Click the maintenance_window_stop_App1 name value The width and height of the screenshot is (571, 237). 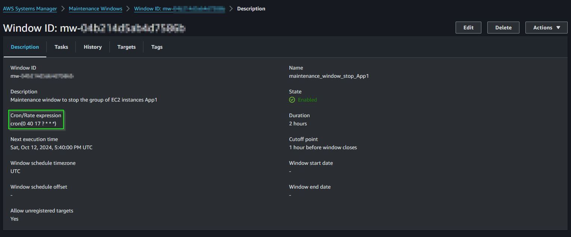pos(329,76)
